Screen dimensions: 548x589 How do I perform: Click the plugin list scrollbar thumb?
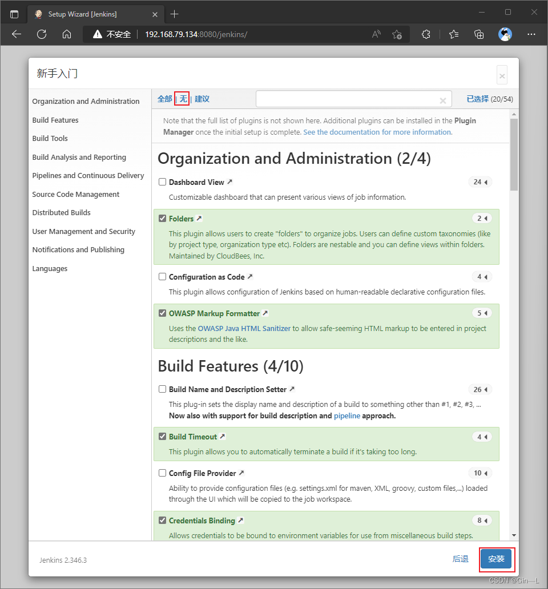pos(514,155)
